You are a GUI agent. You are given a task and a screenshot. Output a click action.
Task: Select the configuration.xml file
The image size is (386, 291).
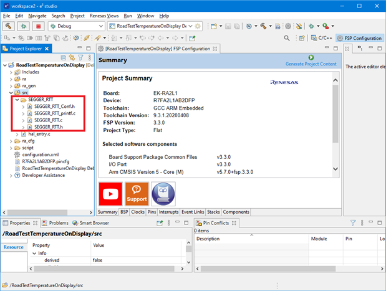(40, 155)
